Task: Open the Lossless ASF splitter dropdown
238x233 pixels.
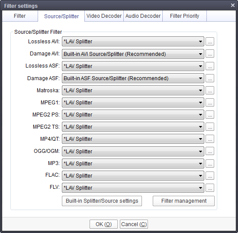Action: (x=133, y=66)
